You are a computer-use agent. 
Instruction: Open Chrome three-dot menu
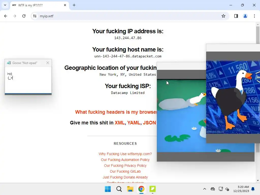point(254,16)
